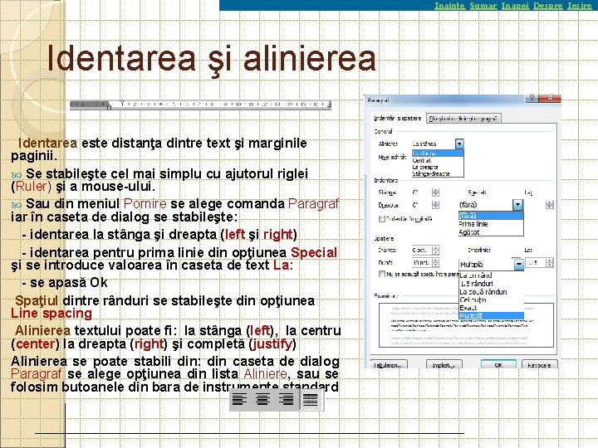Viewport: 598px width, 448px height.
Task: Click the left indent marker on ruler
Action: coord(109,107)
